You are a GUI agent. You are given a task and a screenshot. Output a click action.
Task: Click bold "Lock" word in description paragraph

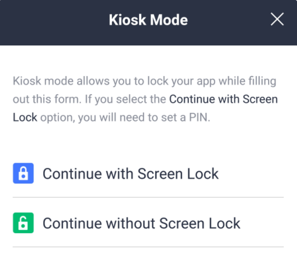(x=25, y=117)
